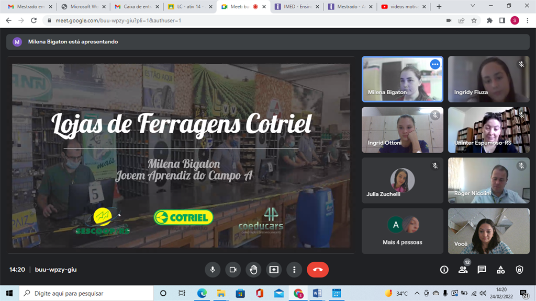
Task: Click the presented Lojas de Ferragens Cotriel slide
Action: [x=181, y=156]
